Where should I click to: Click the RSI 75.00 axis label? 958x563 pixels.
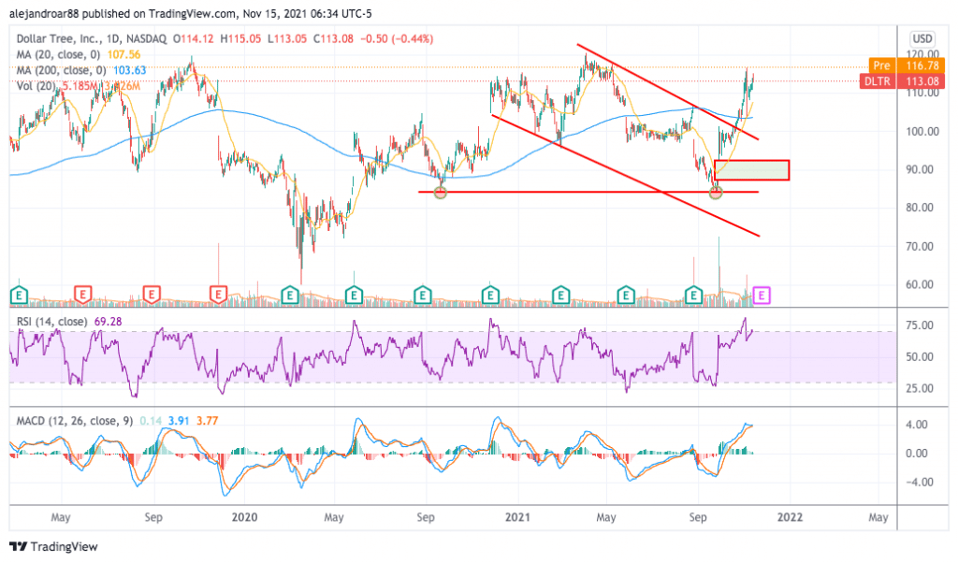click(919, 325)
